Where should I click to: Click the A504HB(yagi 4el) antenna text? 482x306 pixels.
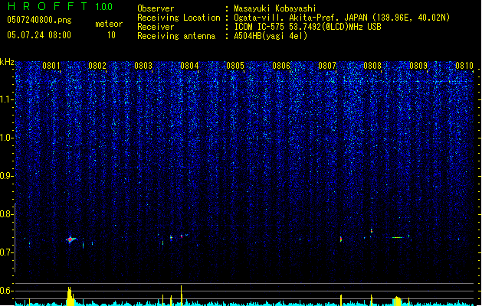click(x=271, y=36)
